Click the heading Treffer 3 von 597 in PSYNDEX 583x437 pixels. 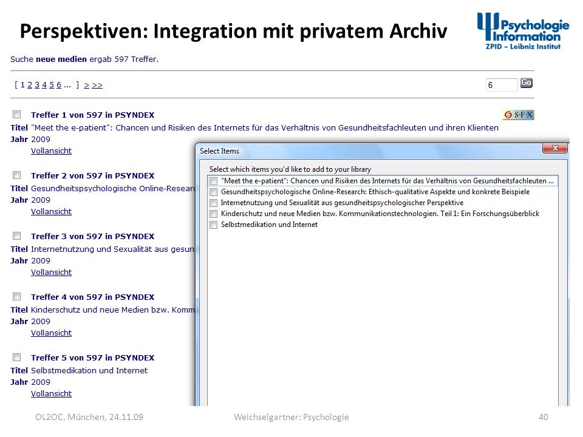92,236
